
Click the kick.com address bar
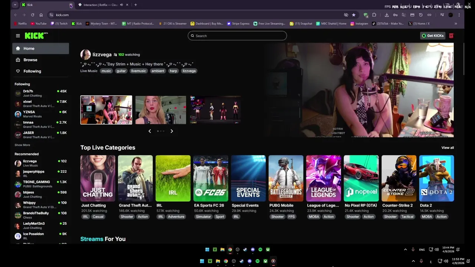[197, 15]
